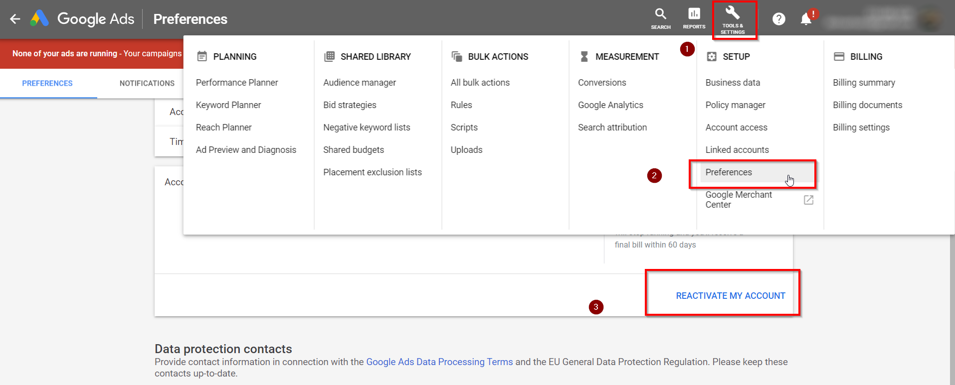
Task: Open Conversions under Measurement
Action: pos(602,83)
